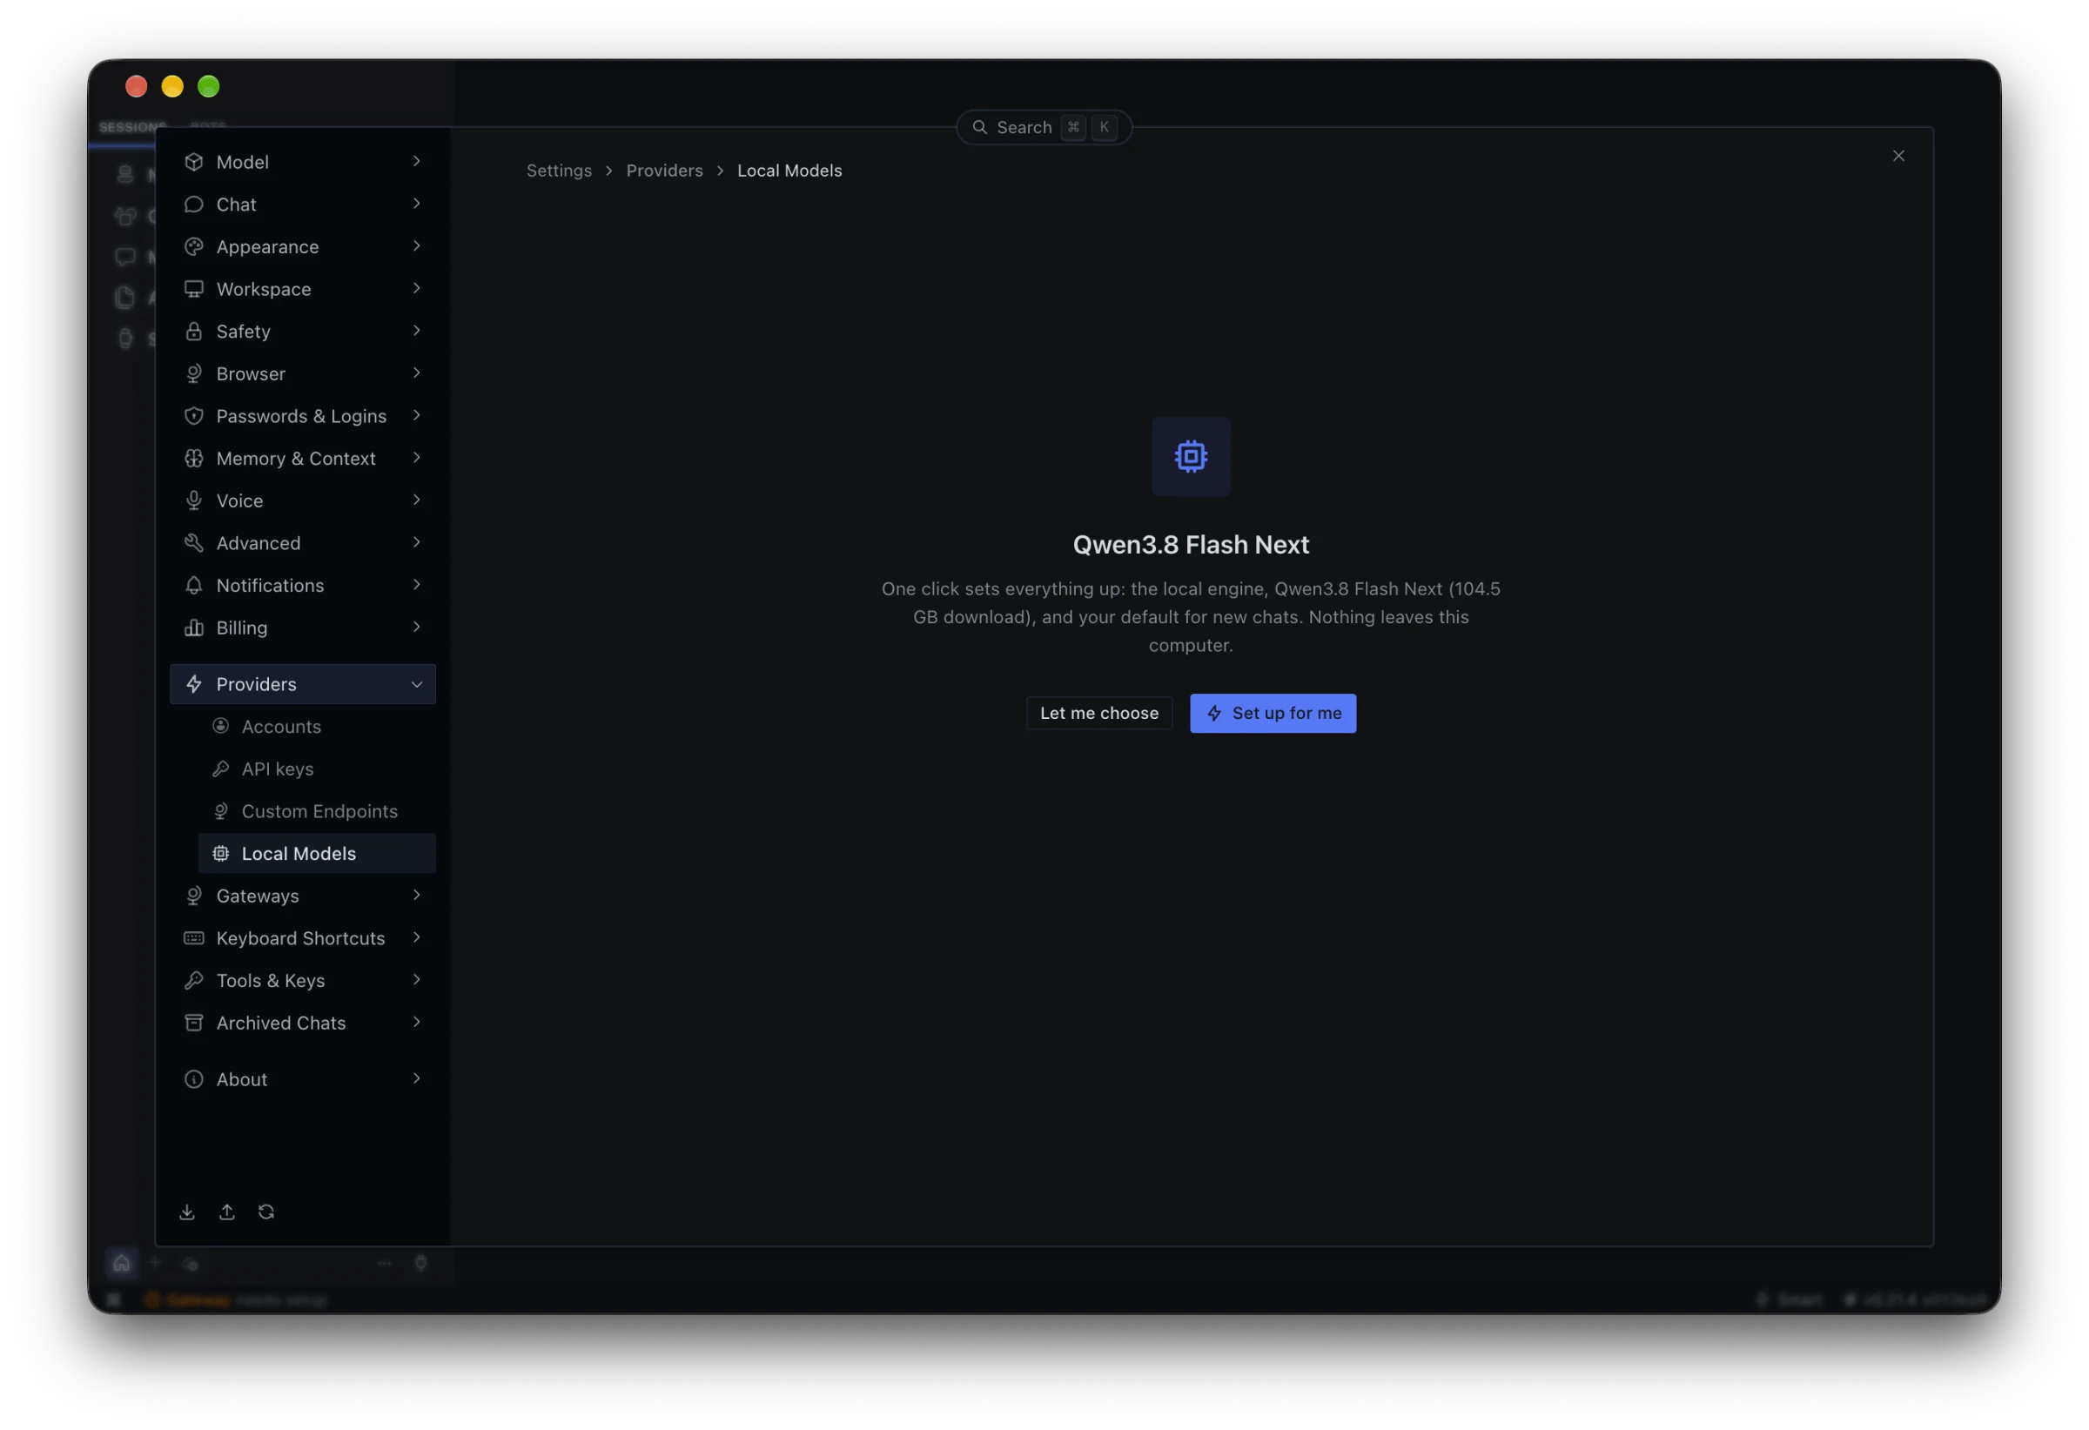Click the Set up for me button
The image size is (2089, 1430).
1273,713
